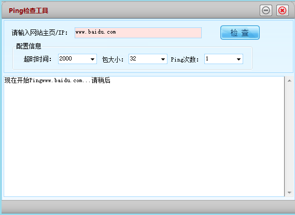The height and width of the screenshot is (215, 295).
Task: Click the Ping检查工具 window title
Action: (x=29, y=10)
